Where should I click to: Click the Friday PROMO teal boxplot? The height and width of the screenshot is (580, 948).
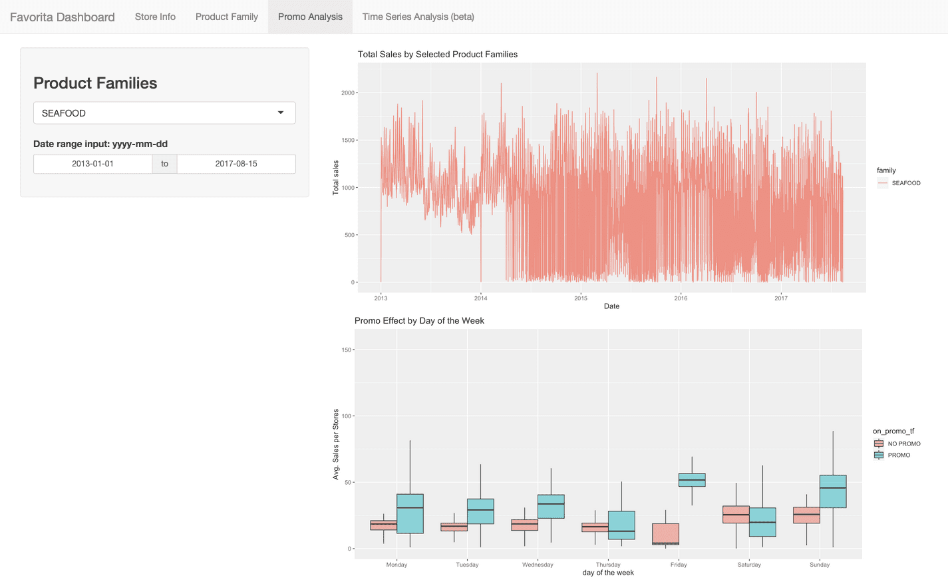point(692,480)
